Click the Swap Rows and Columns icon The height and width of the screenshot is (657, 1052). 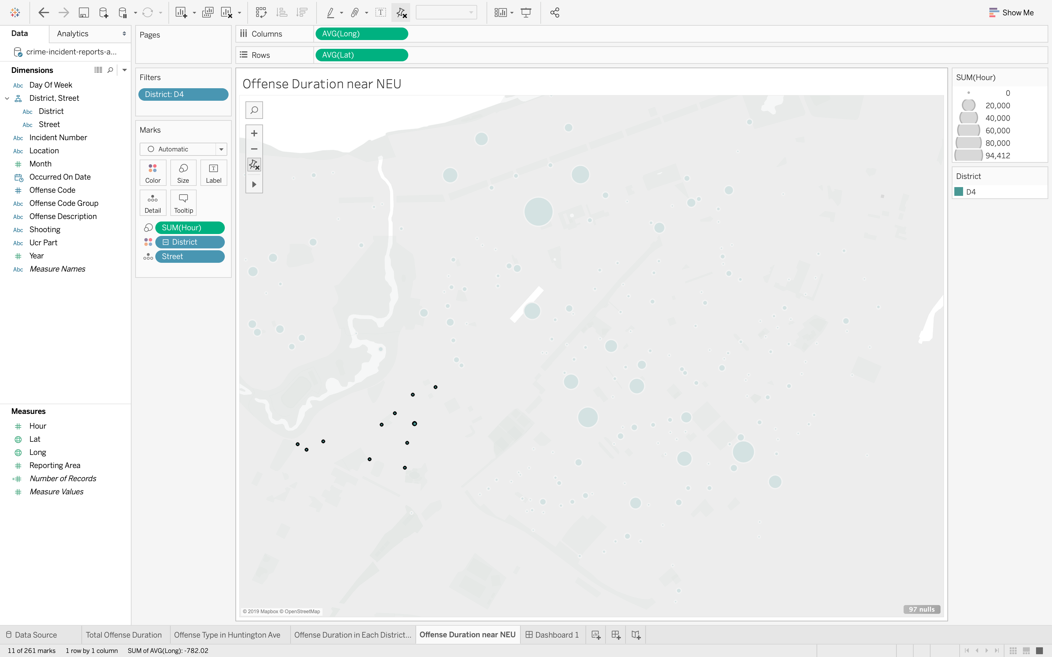pos(261,13)
